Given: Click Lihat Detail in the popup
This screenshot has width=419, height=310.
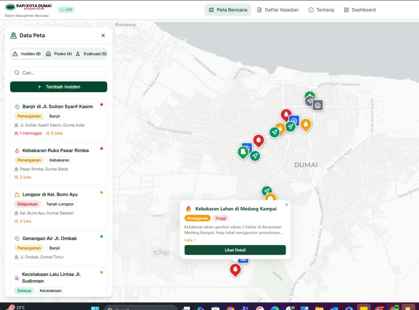Looking at the screenshot, I should [x=235, y=250].
